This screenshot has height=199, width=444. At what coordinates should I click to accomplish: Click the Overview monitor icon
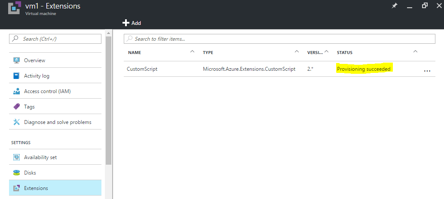click(16, 60)
